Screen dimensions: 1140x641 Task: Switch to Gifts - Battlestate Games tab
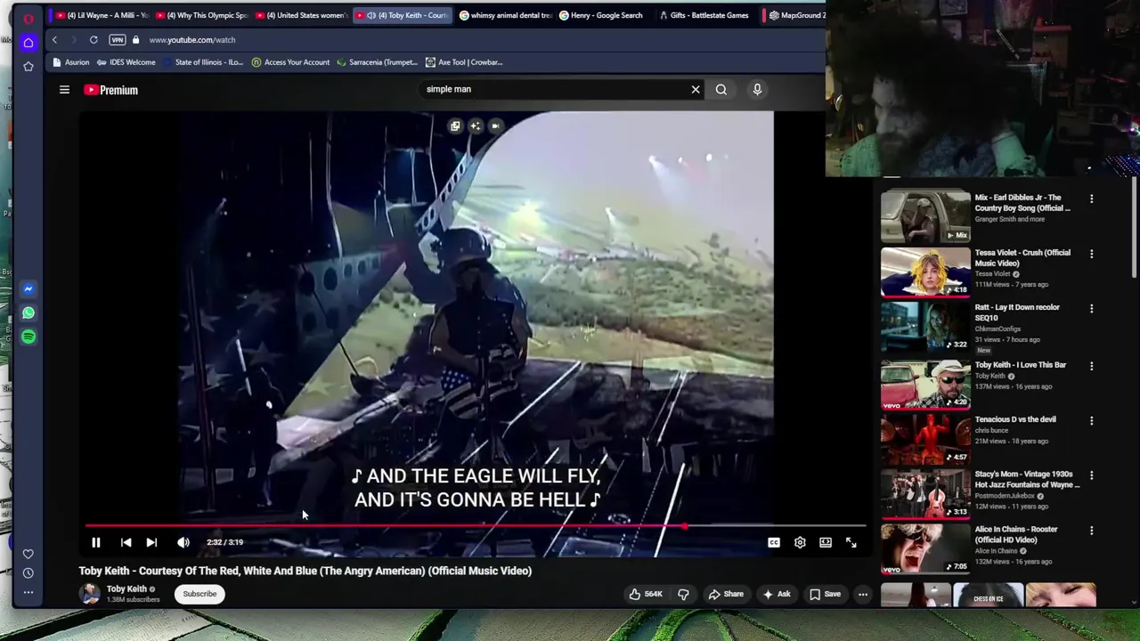pos(705,15)
